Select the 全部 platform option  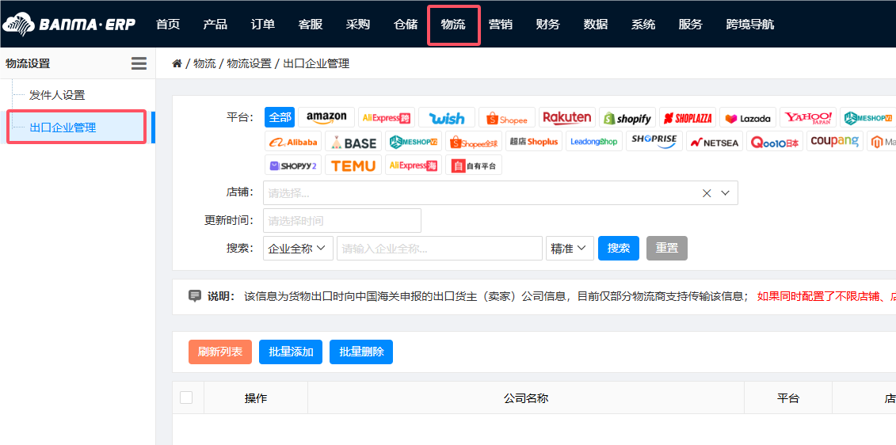[x=280, y=117]
